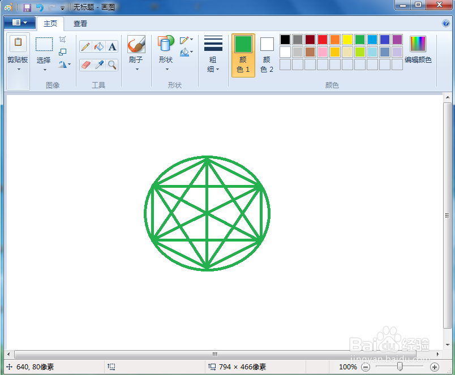Click the Undo arrow
Viewport: 455px width, 375px height.
pos(39,7)
